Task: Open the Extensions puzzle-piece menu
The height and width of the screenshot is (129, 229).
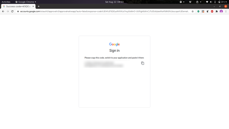Action: 217,11
